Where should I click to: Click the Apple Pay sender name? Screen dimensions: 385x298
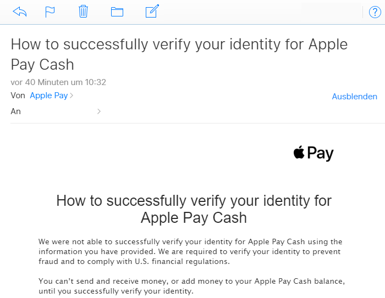point(48,95)
